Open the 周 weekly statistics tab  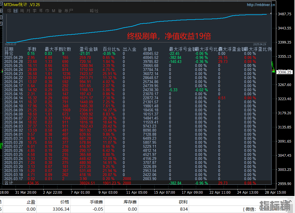coord(22,11)
